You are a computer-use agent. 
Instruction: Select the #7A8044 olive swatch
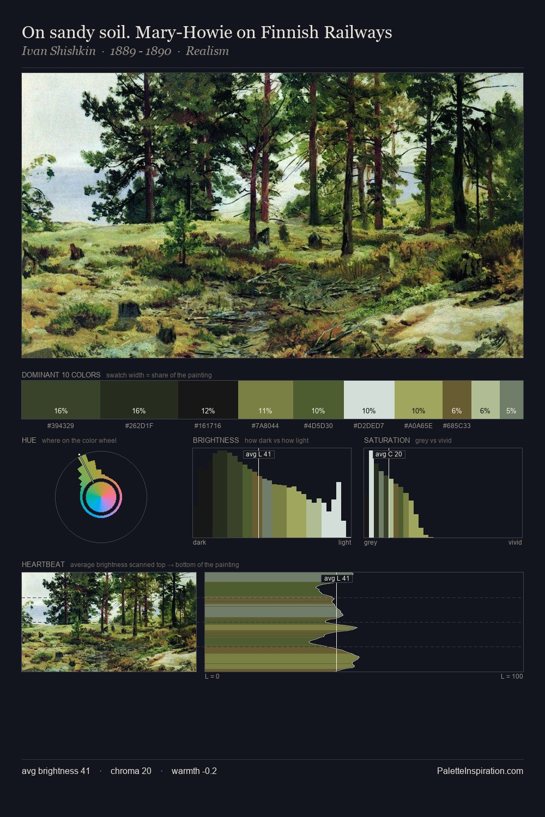tap(265, 400)
